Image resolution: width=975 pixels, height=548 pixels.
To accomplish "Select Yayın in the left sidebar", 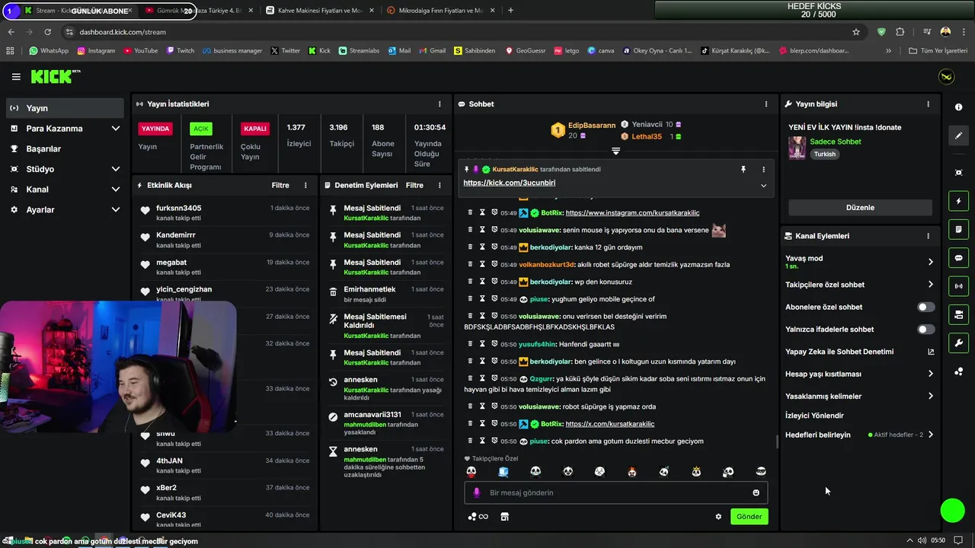I will pos(64,108).
